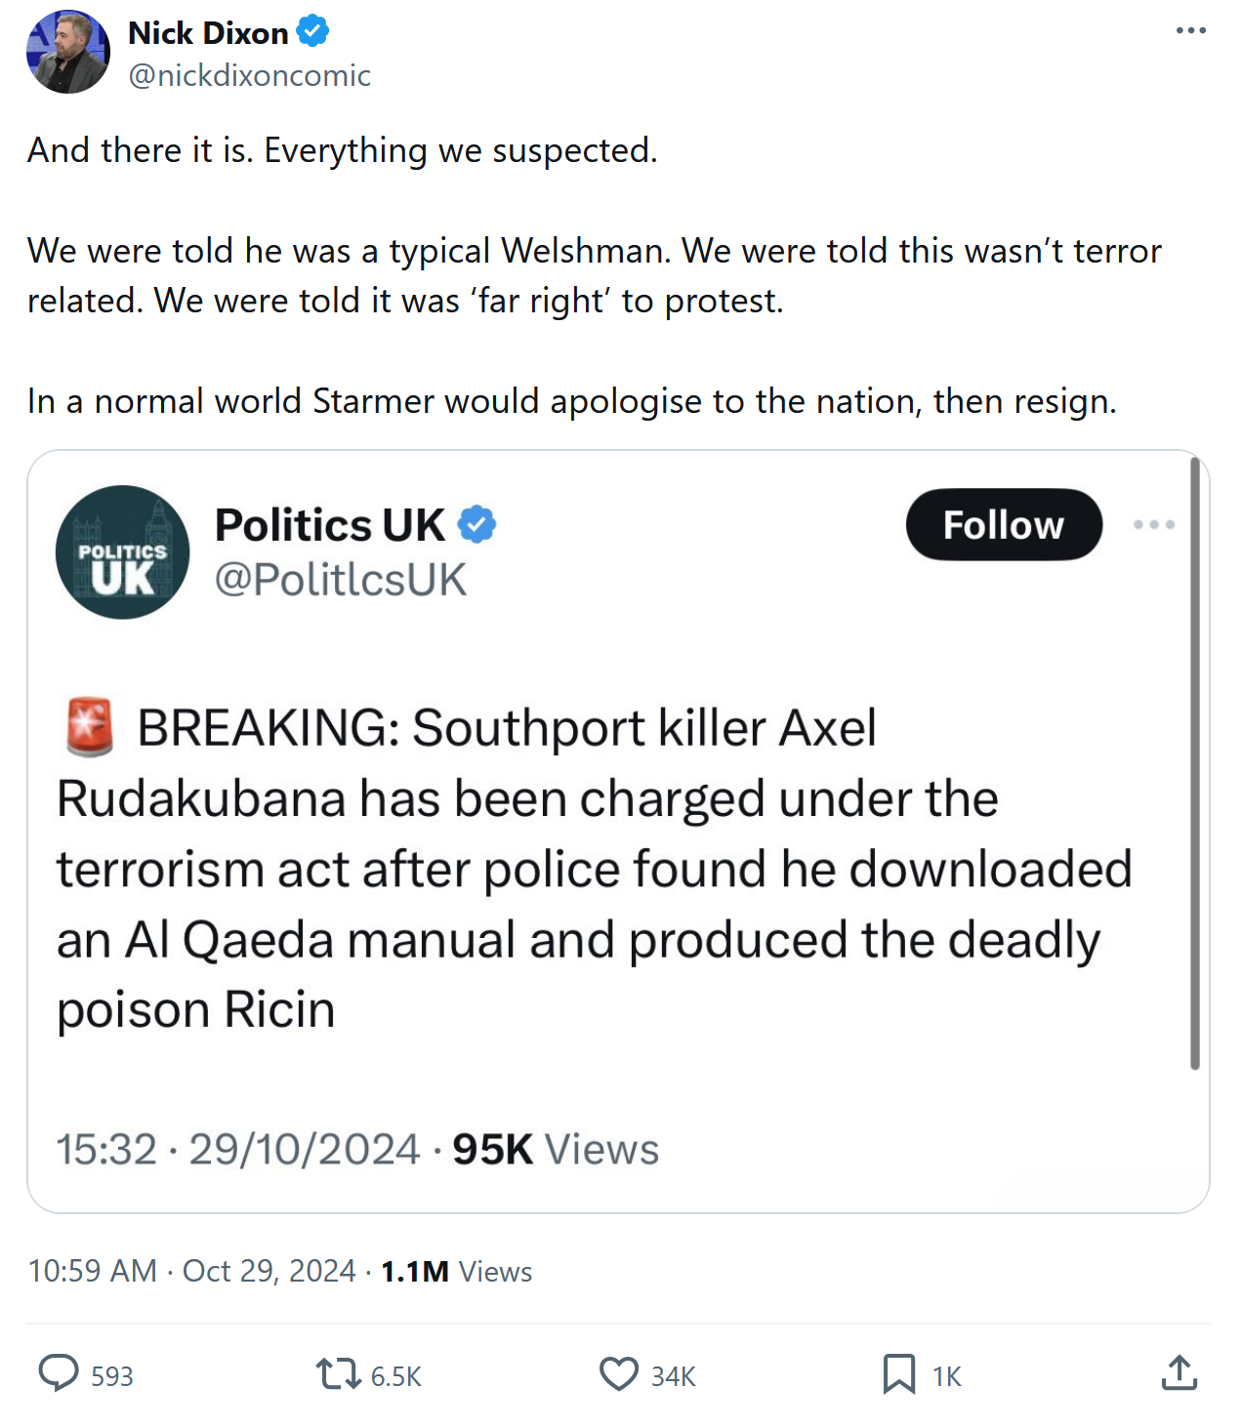Screen dimensions: 1242x1428
Task: Click the share upload icon
Action: pyautogui.click(x=1180, y=1373)
